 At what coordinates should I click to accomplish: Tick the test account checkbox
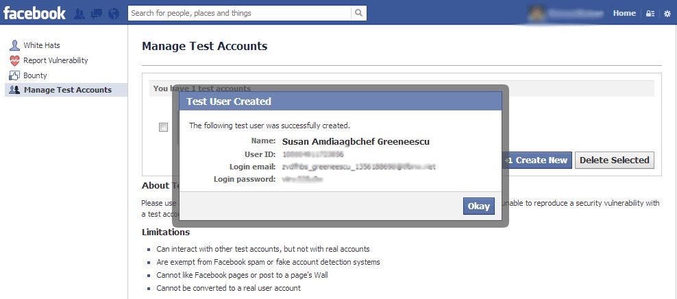[163, 127]
